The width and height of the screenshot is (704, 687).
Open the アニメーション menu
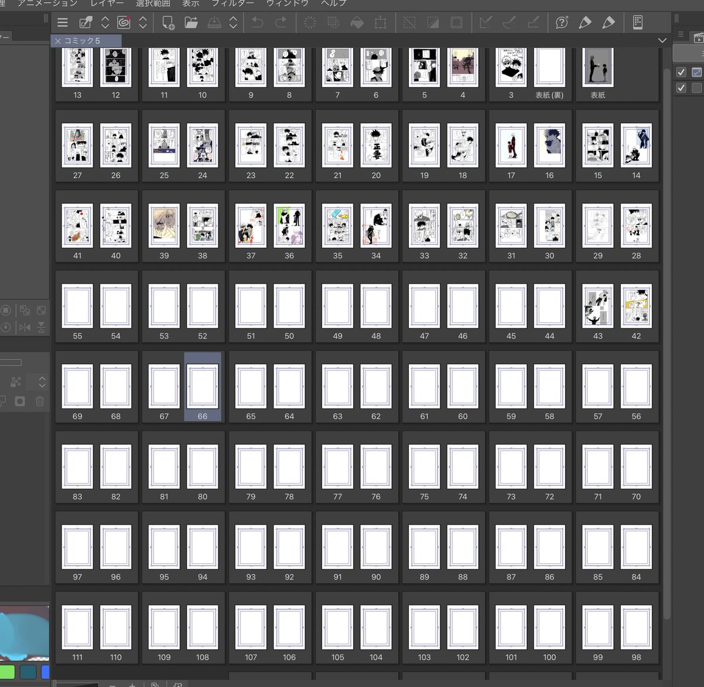48,3
